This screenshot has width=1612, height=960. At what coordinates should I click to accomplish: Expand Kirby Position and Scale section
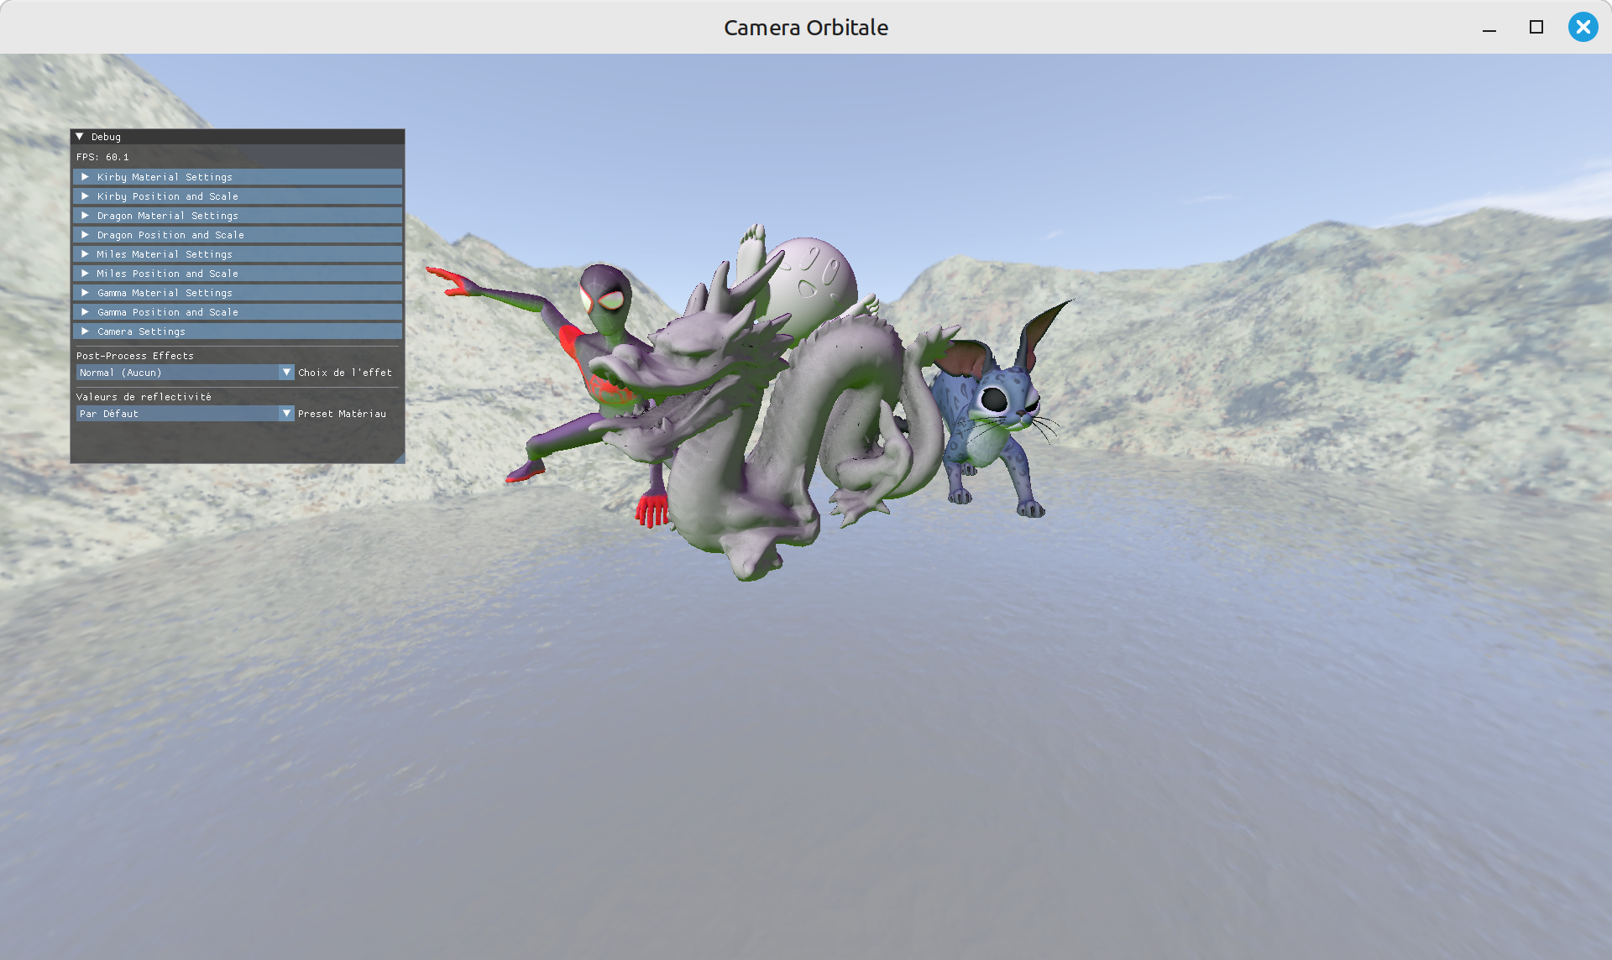point(238,196)
